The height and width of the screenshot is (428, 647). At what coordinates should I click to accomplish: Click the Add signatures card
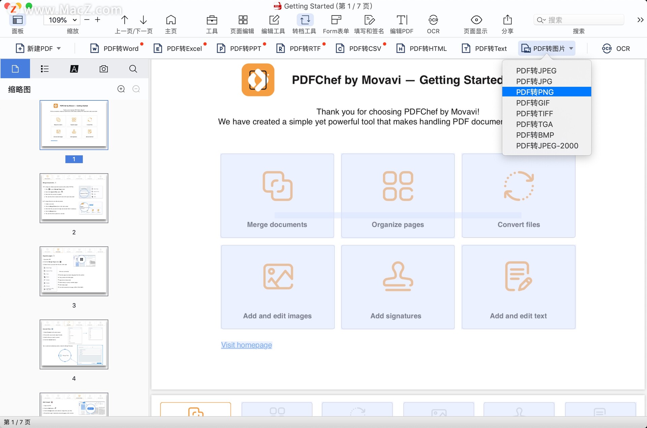tap(398, 287)
